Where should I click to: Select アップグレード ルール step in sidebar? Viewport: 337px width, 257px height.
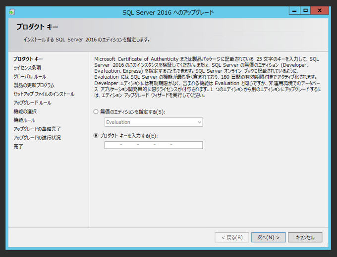pos(32,103)
